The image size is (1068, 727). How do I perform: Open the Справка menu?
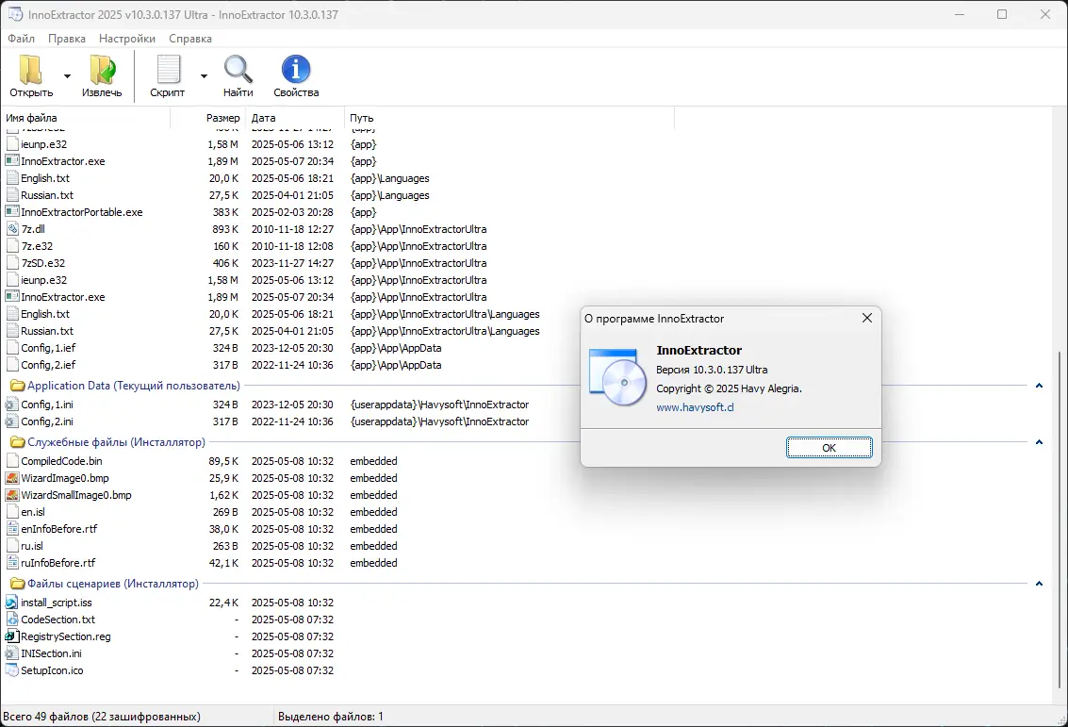click(x=190, y=39)
